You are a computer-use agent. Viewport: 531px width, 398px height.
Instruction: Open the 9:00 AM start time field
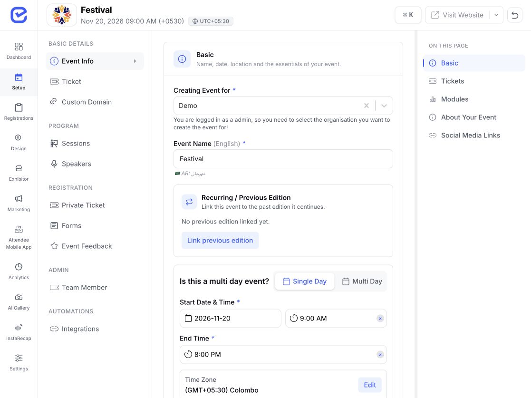click(336, 319)
